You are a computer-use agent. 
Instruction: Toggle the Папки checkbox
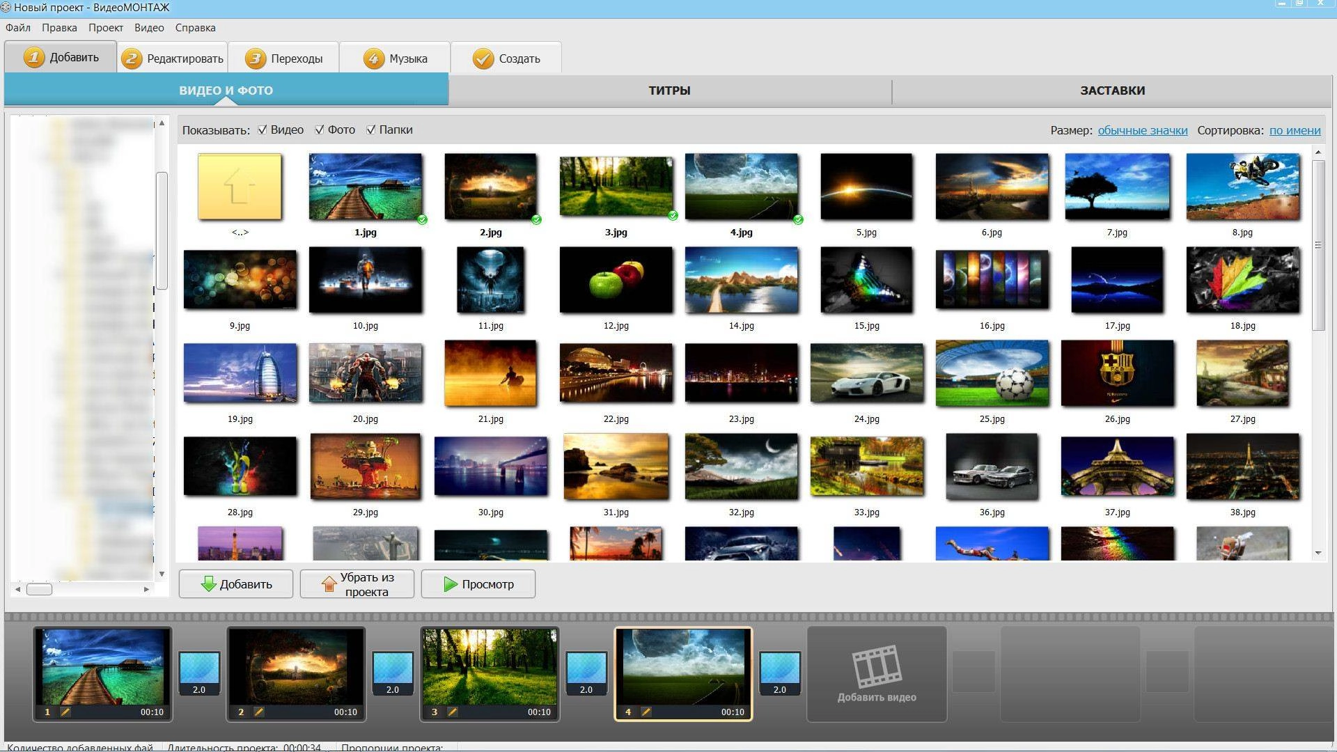pyautogui.click(x=371, y=130)
